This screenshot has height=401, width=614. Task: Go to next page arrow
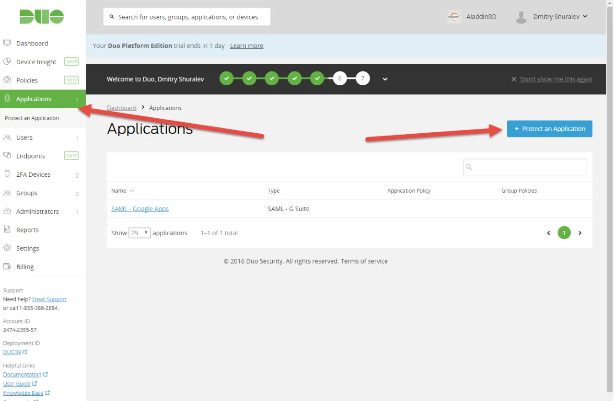pyautogui.click(x=580, y=233)
